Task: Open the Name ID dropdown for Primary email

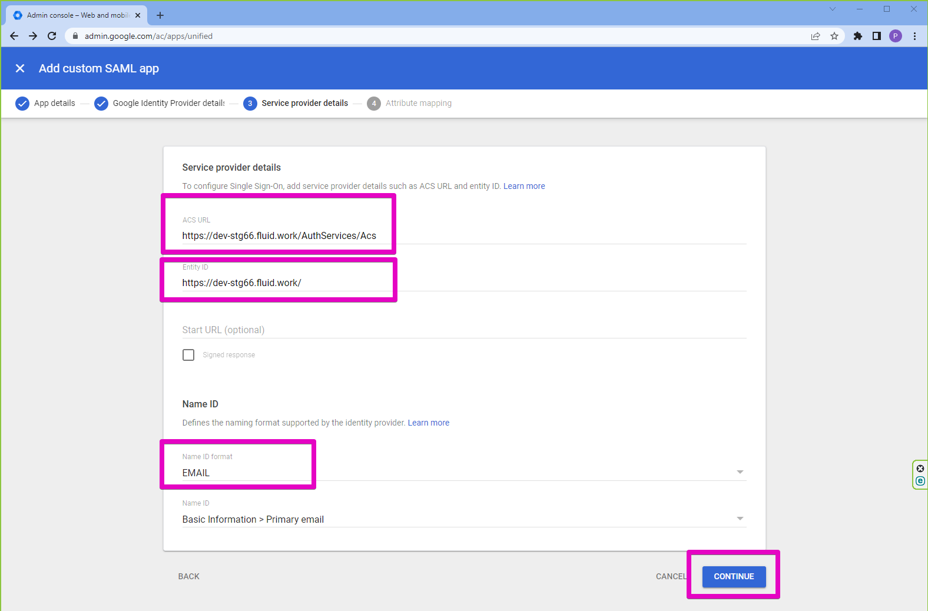Action: tap(740, 519)
